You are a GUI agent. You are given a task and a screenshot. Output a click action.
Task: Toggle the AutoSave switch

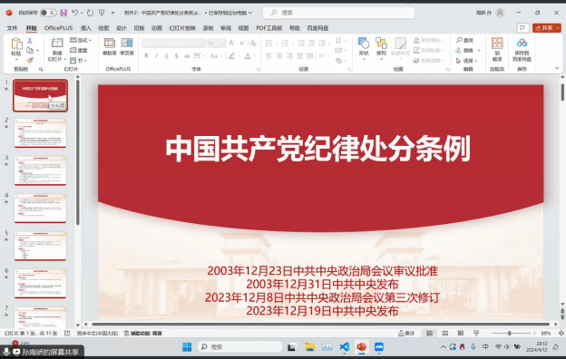tap(48, 13)
